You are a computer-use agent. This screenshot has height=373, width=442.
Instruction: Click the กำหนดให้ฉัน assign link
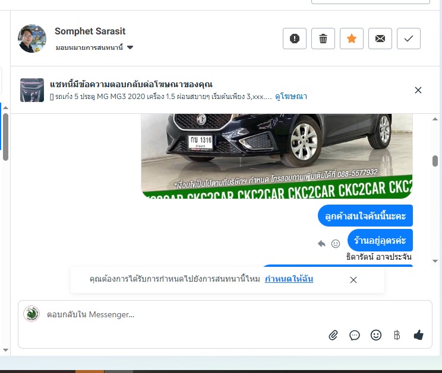coord(289,279)
